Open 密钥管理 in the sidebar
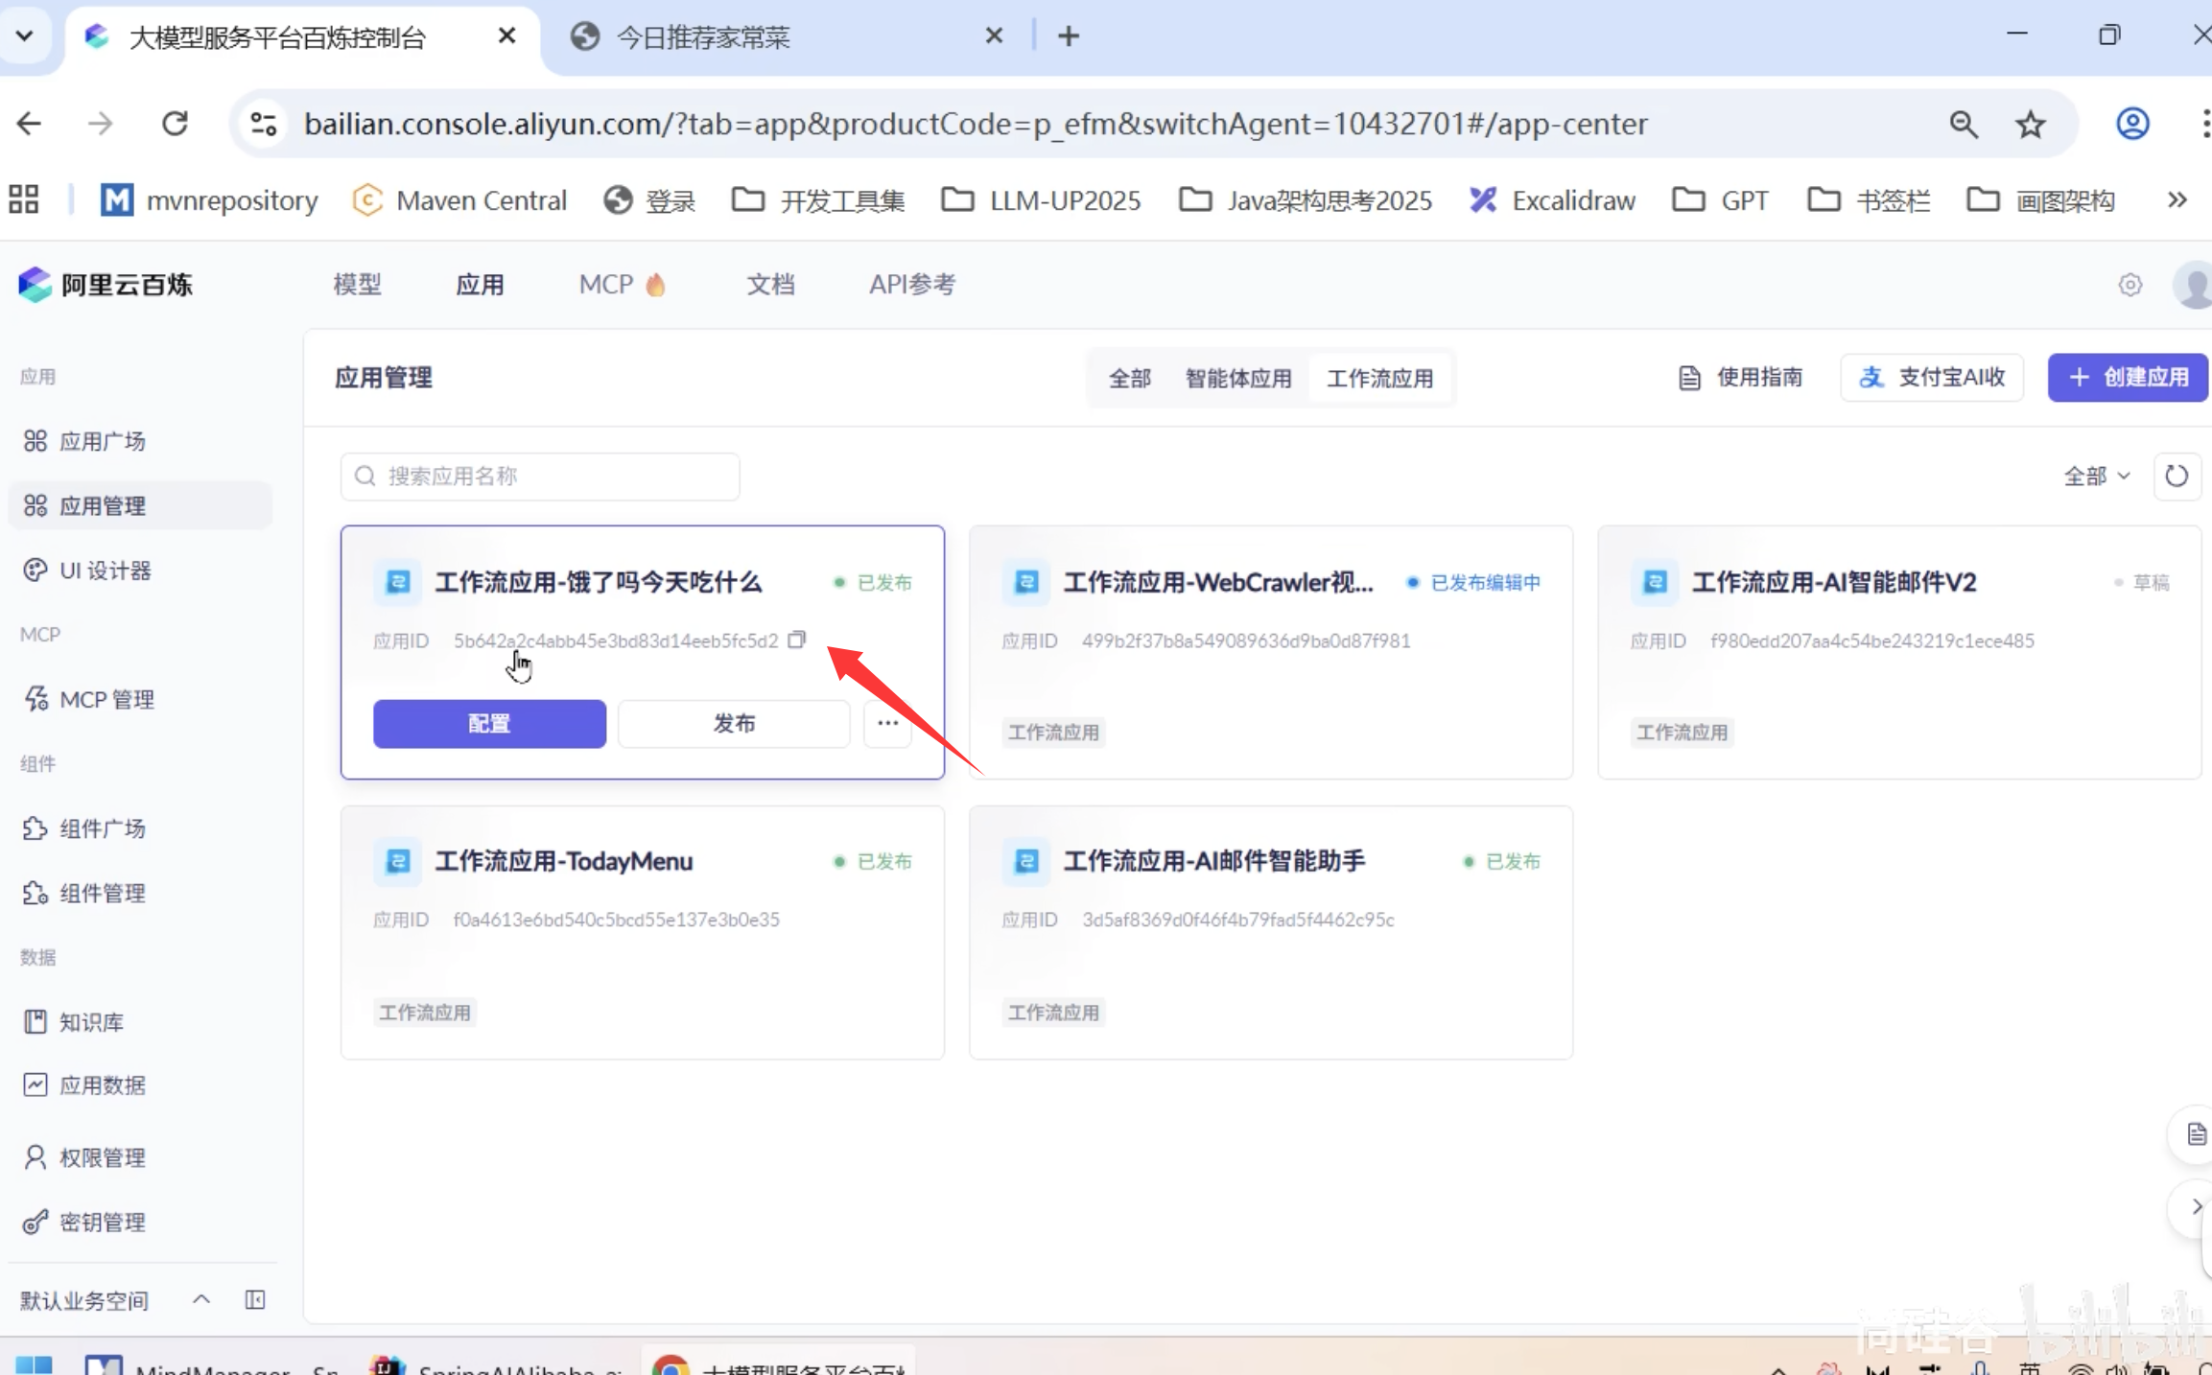This screenshot has width=2212, height=1375. point(102,1222)
